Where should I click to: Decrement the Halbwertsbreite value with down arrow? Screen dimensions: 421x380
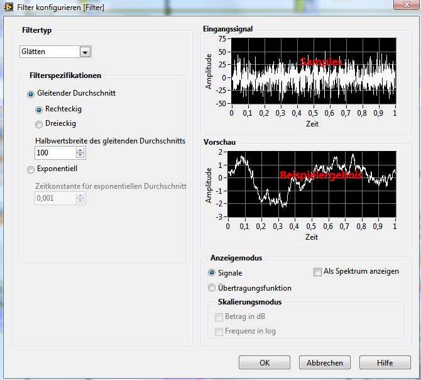[80, 155]
